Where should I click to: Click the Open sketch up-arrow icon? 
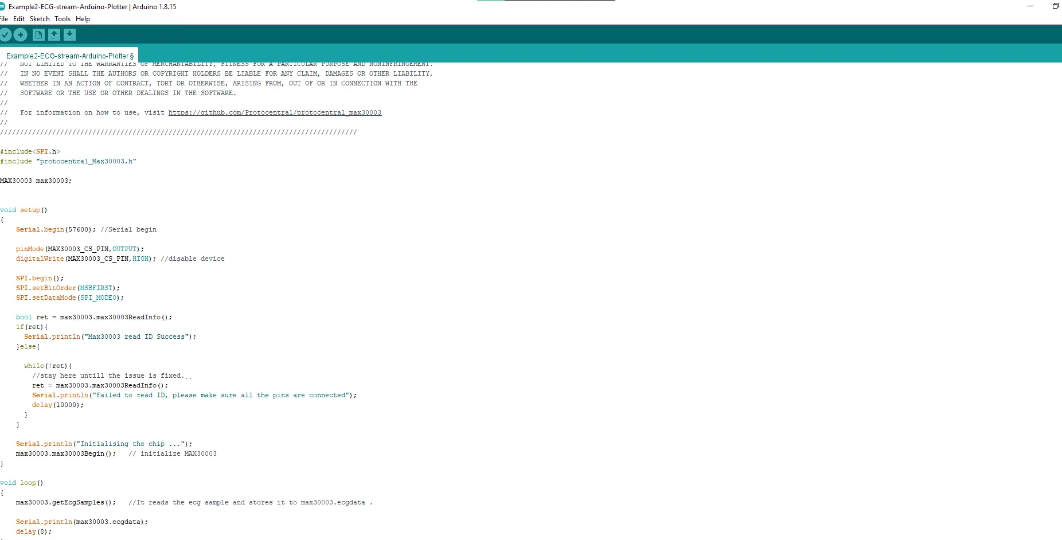(54, 35)
